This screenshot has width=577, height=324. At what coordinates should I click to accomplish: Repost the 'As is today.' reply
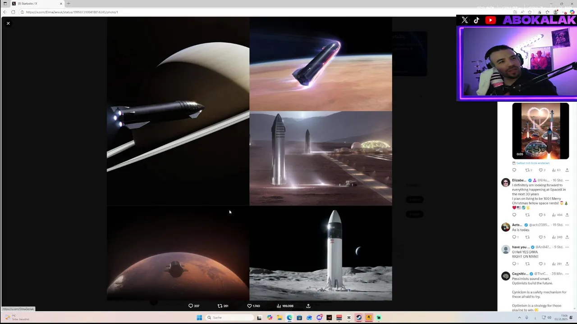click(527, 237)
